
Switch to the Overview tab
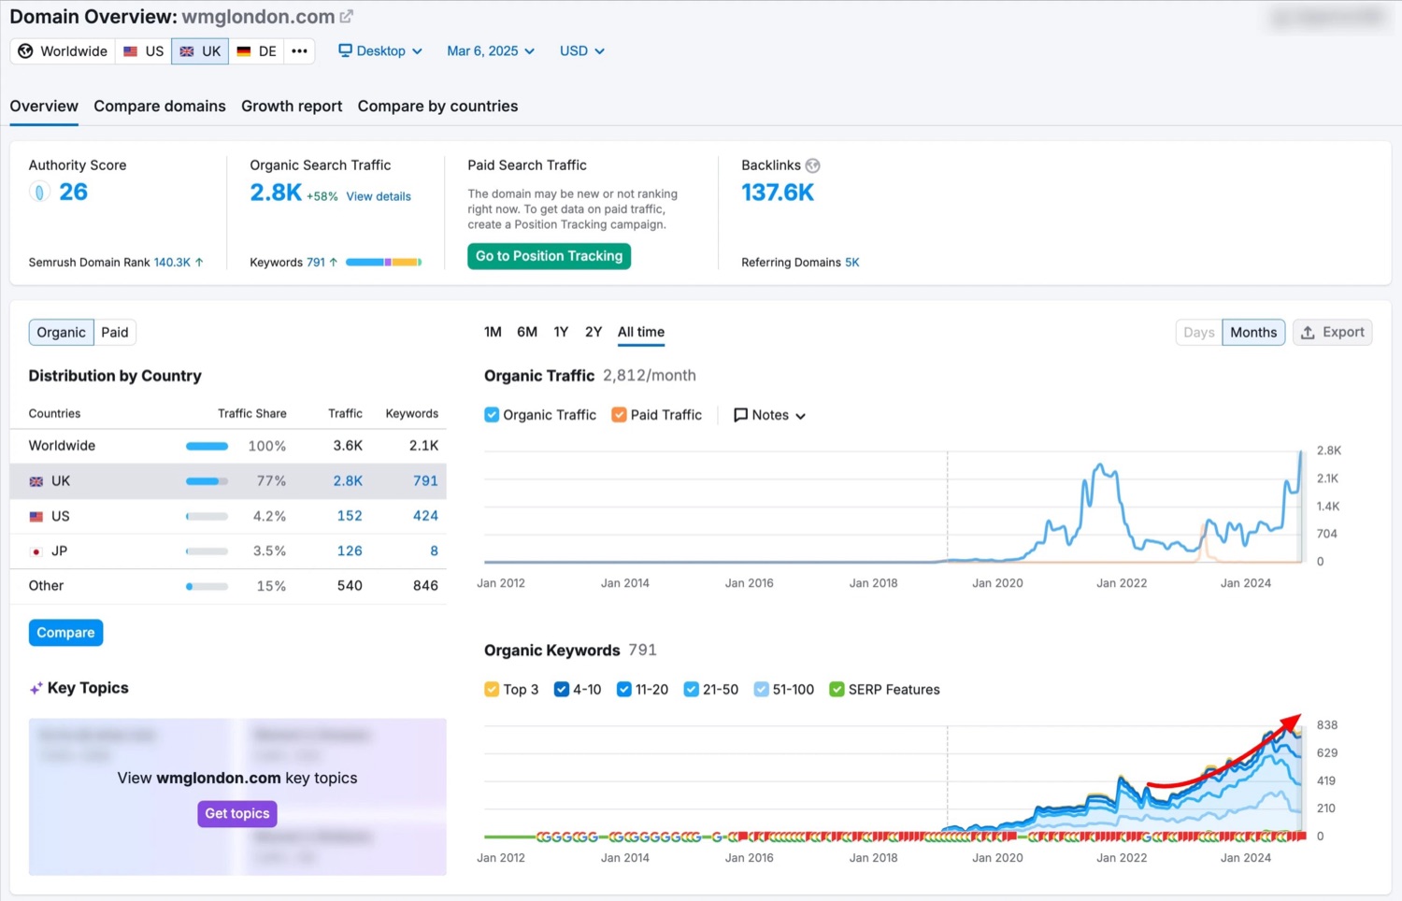coord(44,107)
